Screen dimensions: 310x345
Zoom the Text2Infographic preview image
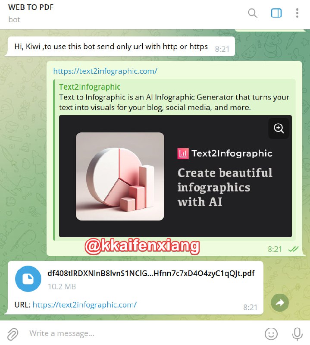coord(279,128)
